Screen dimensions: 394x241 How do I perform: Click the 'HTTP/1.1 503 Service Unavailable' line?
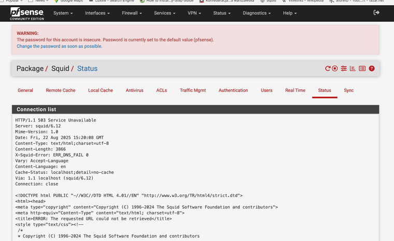(x=55, y=120)
